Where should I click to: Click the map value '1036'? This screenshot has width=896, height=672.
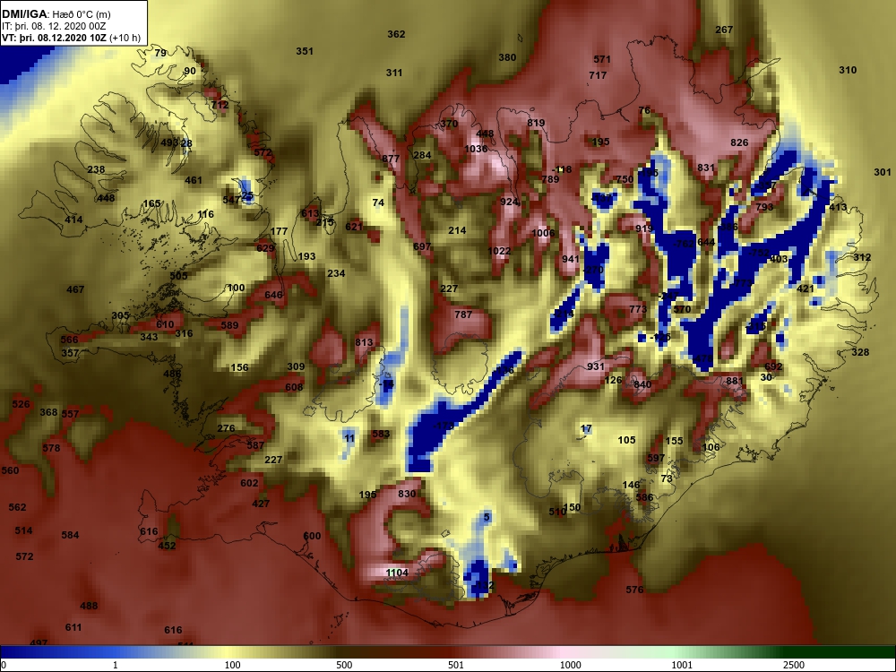[476, 149]
